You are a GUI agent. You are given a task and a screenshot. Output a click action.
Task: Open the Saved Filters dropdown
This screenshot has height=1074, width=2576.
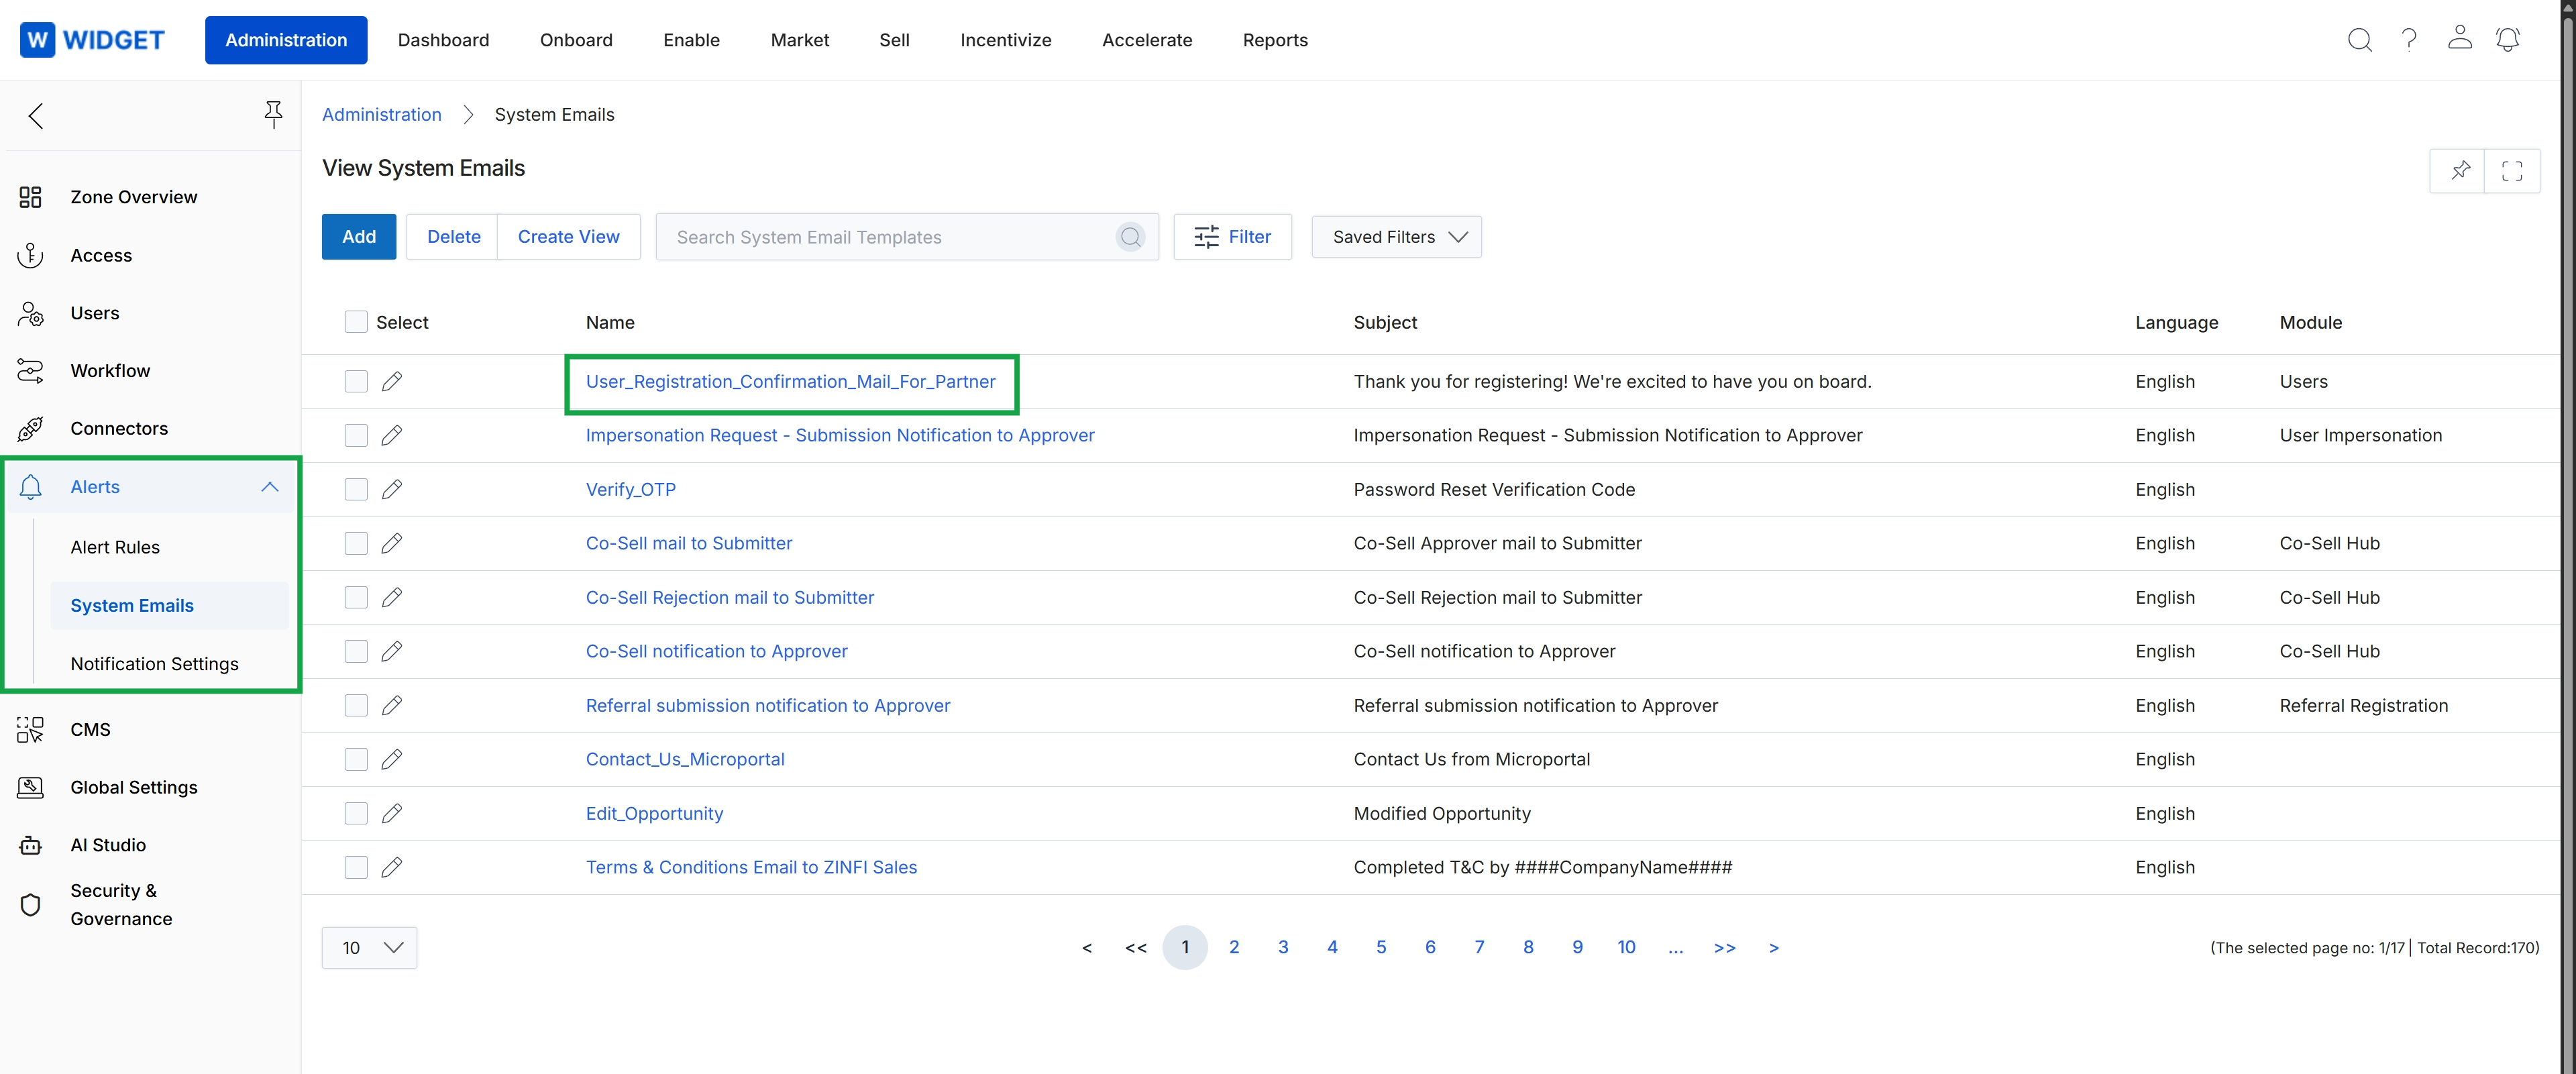(x=1396, y=237)
